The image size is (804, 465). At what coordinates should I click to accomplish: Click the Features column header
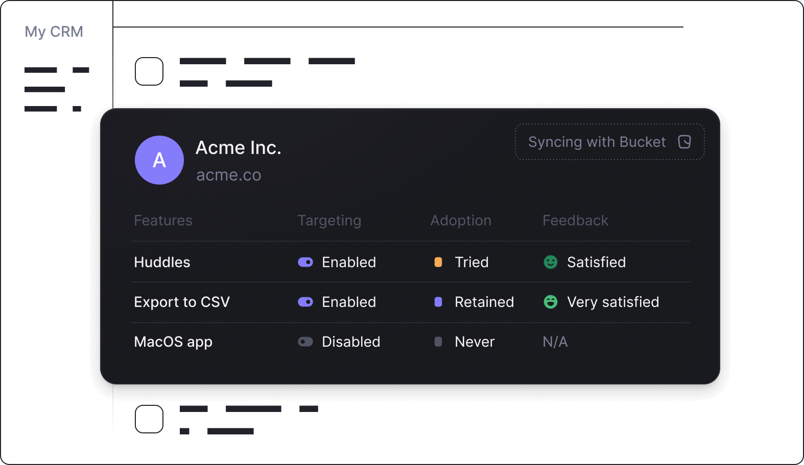click(x=163, y=220)
